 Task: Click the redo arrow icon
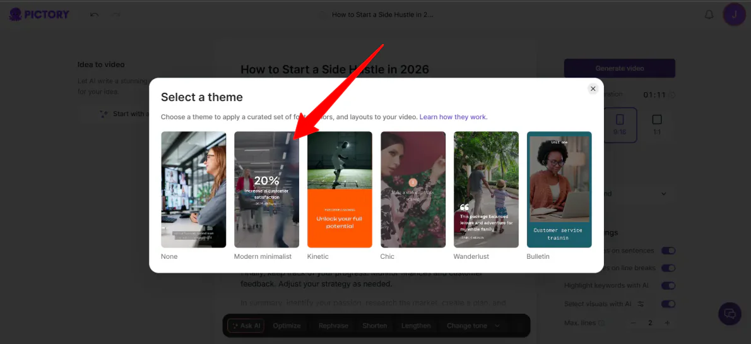pos(116,15)
